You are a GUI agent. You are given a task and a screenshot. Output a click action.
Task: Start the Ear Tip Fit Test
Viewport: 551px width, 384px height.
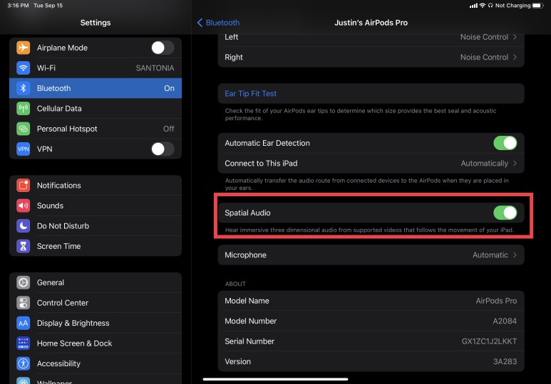371,94
